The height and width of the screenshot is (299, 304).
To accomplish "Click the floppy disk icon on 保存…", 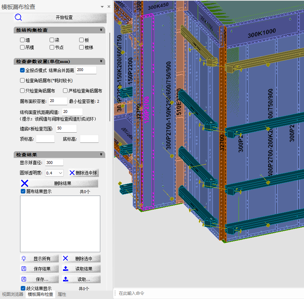I will pyautogui.click(x=24, y=279).
